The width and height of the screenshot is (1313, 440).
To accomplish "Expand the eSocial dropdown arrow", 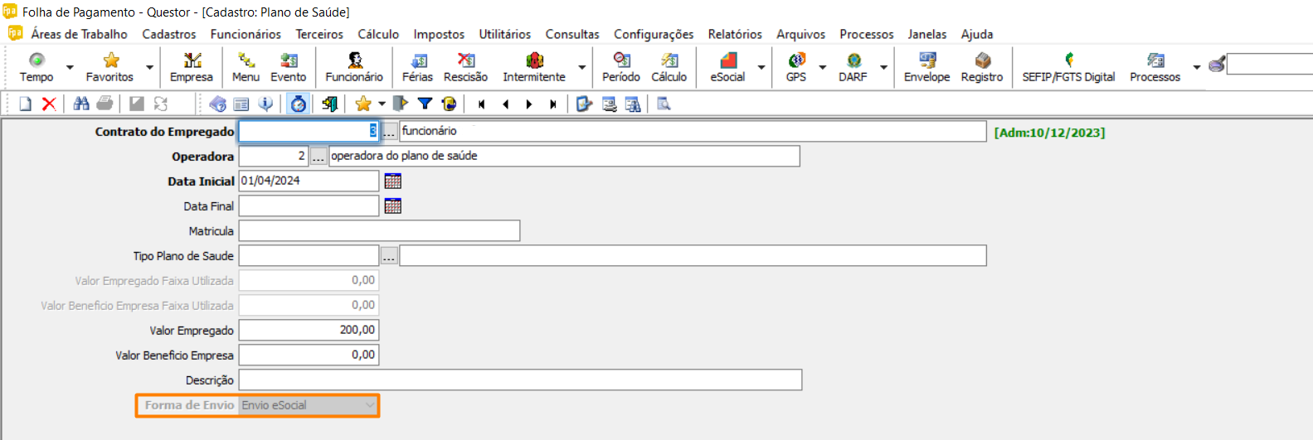I will click(x=761, y=67).
